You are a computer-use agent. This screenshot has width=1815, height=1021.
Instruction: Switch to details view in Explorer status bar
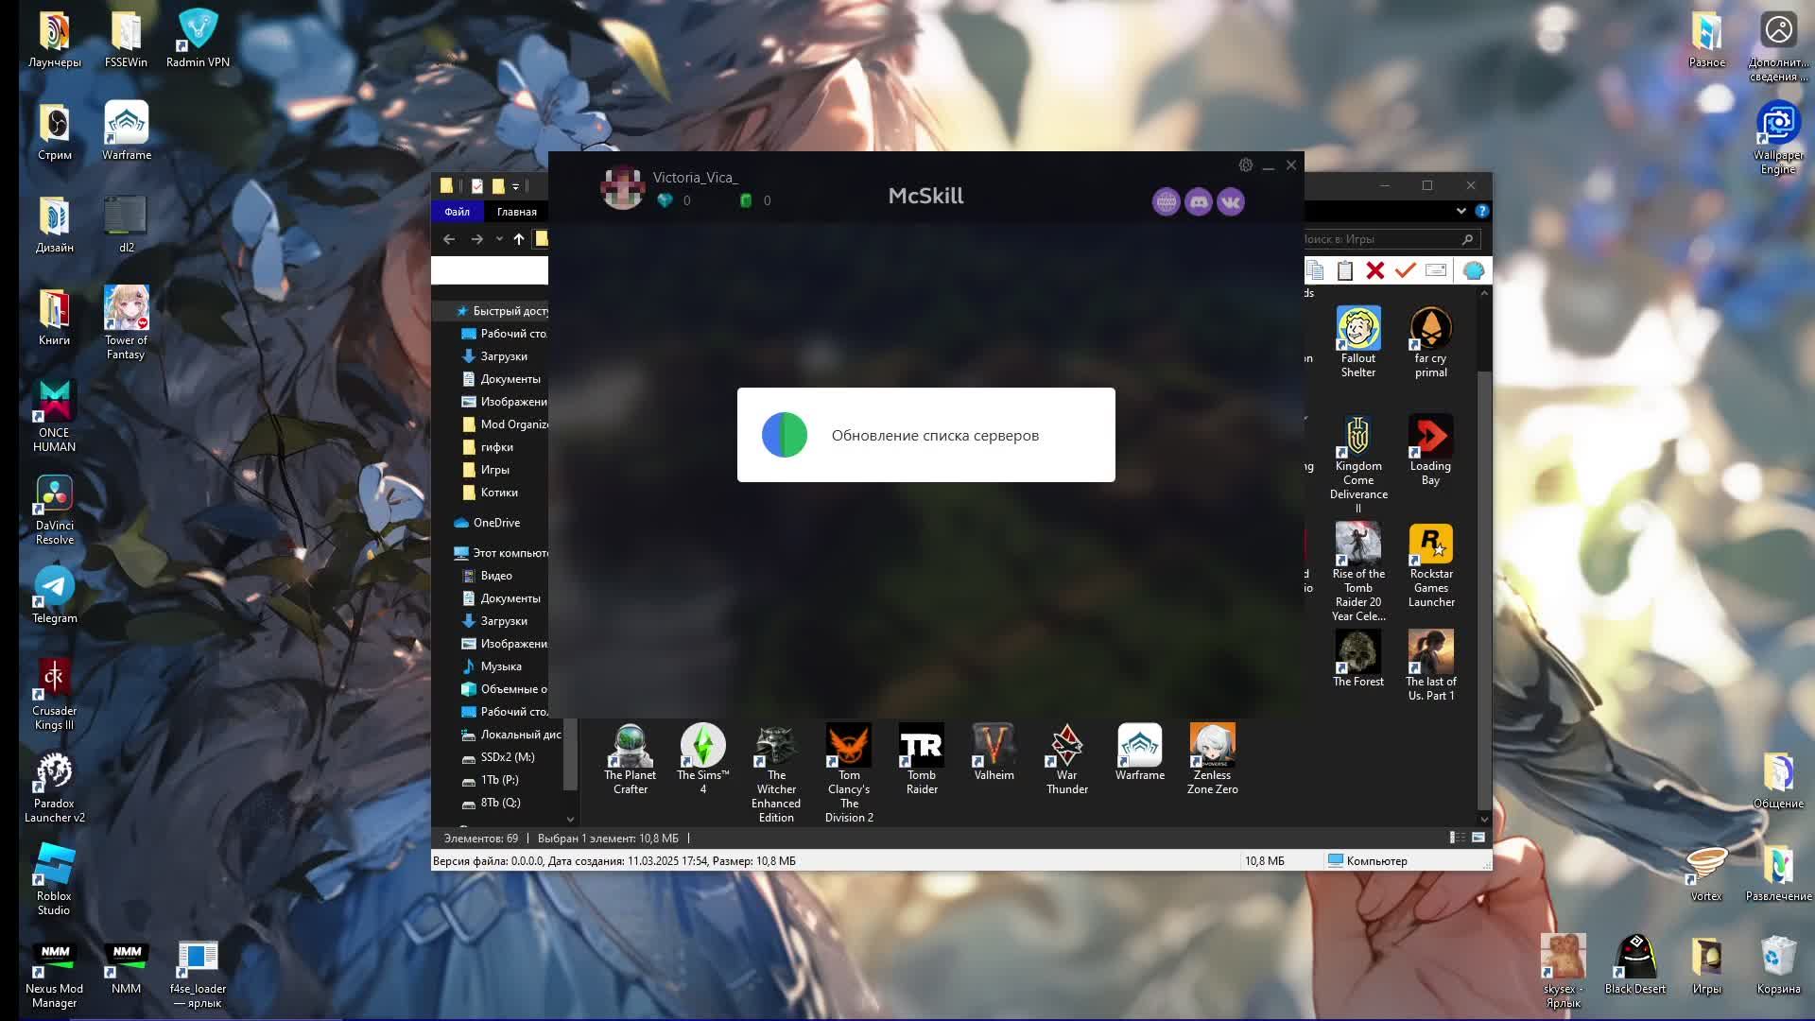pos(1457,838)
